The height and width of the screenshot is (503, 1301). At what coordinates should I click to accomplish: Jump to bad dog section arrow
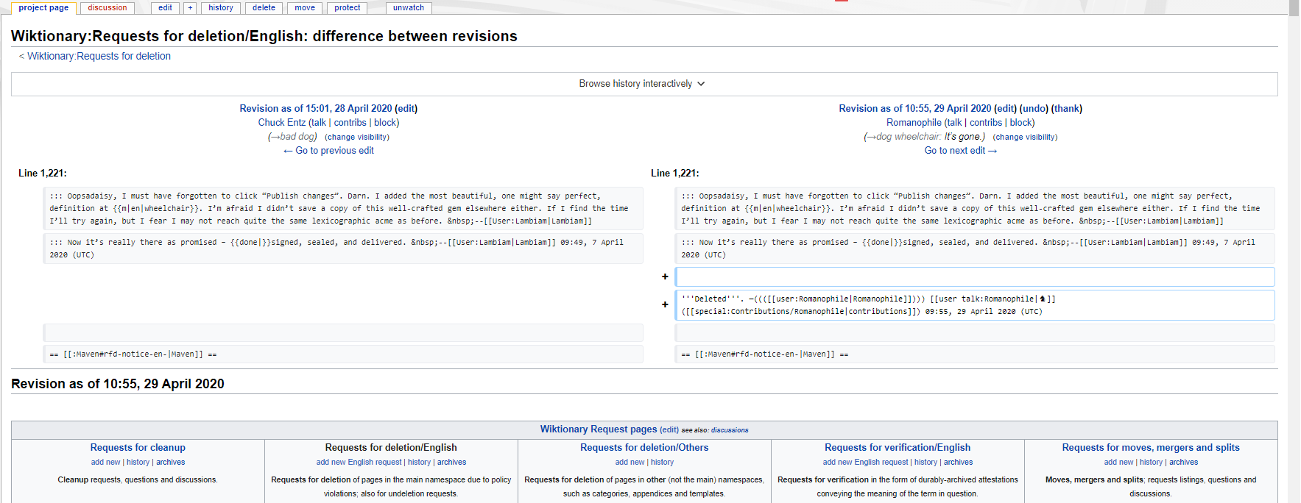click(x=275, y=137)
